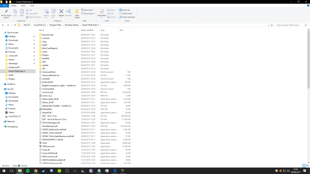Open Microsoft Edge from the taskbar
The width and height of the screenshot is (310, 174).
115,171
